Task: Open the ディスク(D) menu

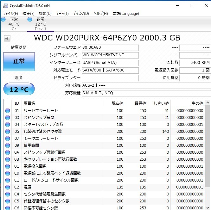Action: click(x=81, y=14)
